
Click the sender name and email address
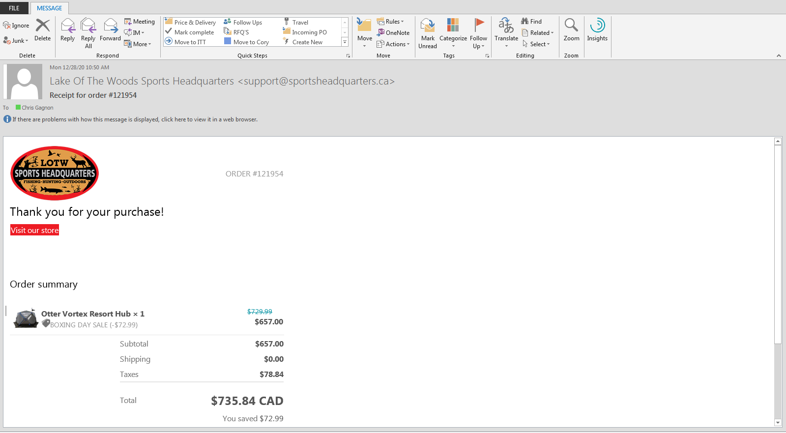[222, 81]
